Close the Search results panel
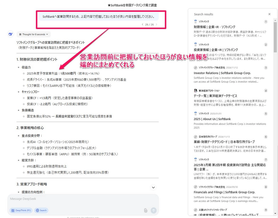The height and width of the screenshot is (218, 278). click(x=269, y=14)
